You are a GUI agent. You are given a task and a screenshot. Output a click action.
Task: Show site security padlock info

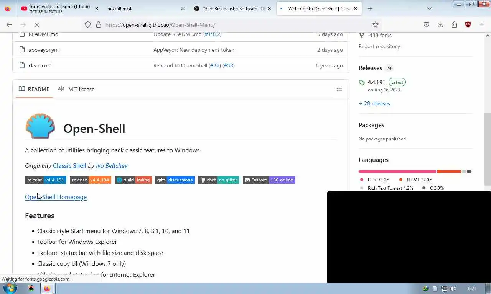[x=99, y=24]
